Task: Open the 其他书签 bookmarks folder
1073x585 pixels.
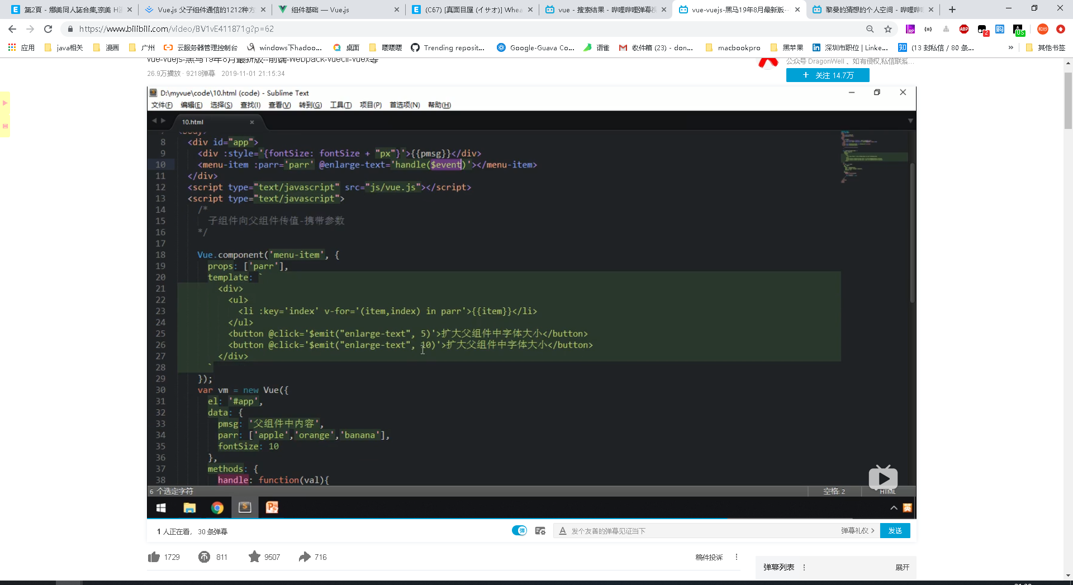Action: point(1046,47)
